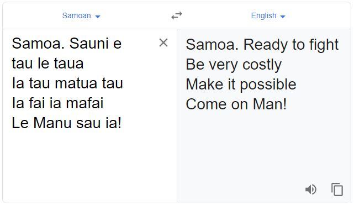Select the English language label
The height and width of the screenshot is (206, 354).
coord(263,15)
